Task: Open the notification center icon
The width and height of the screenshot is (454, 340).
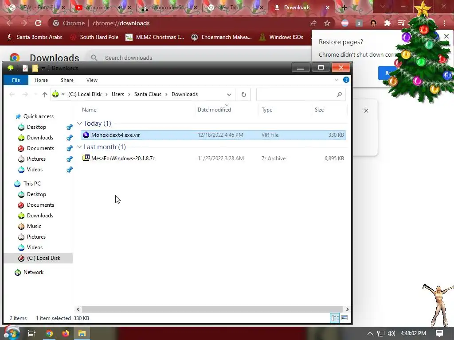Action: [x=439, y=333]
